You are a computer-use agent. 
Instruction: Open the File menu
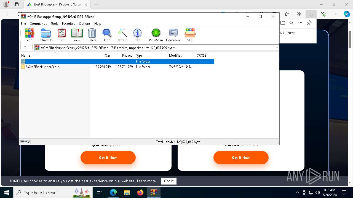click(23, 24)
